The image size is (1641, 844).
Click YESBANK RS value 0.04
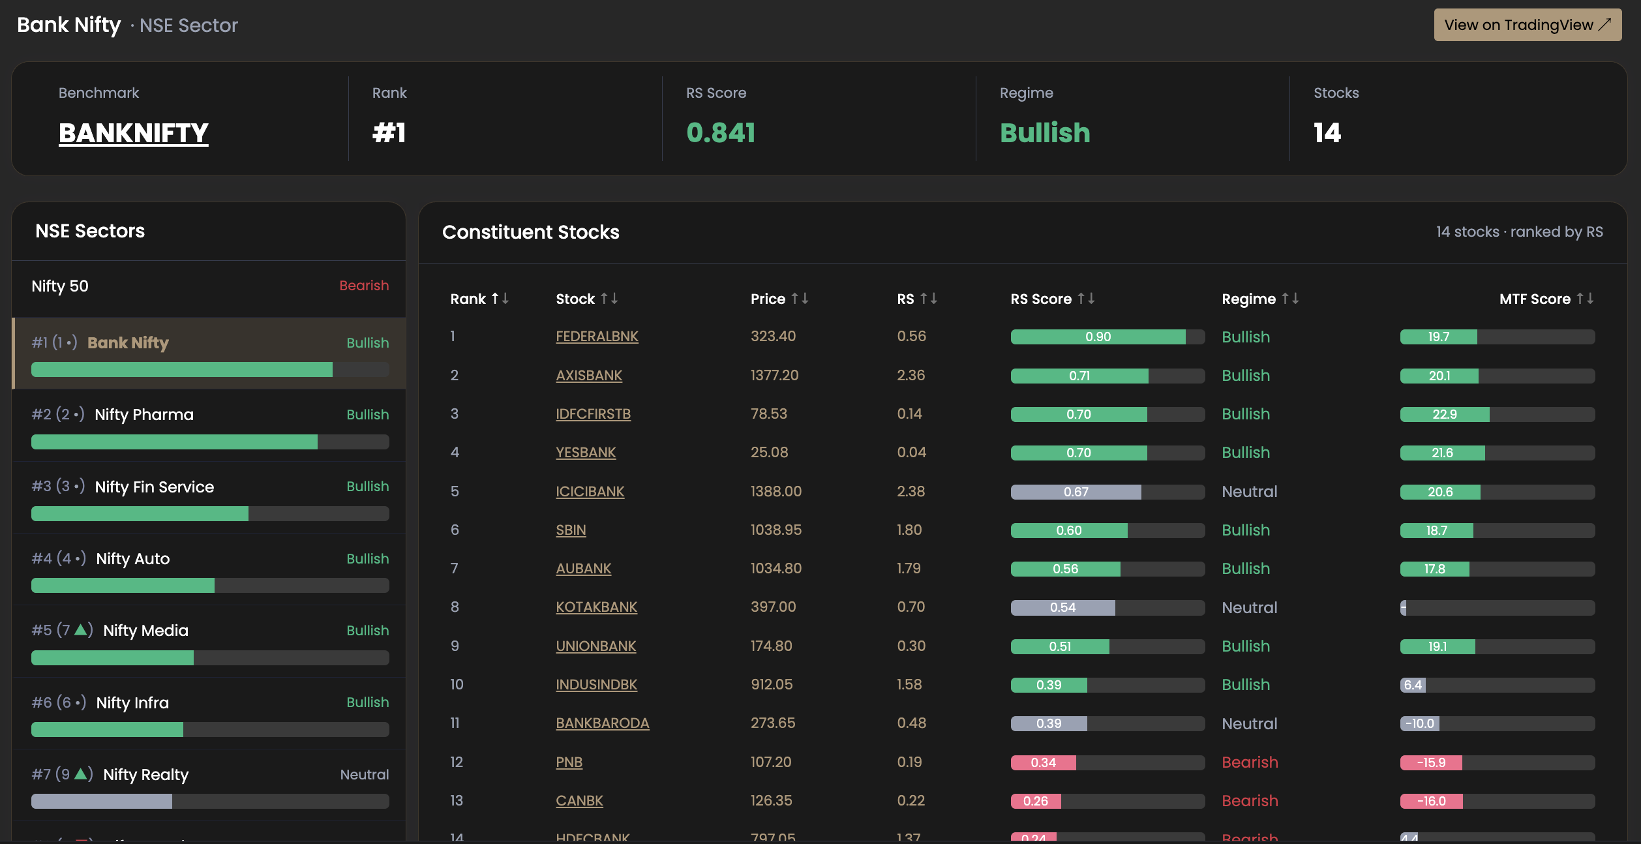tap(912, 453)
